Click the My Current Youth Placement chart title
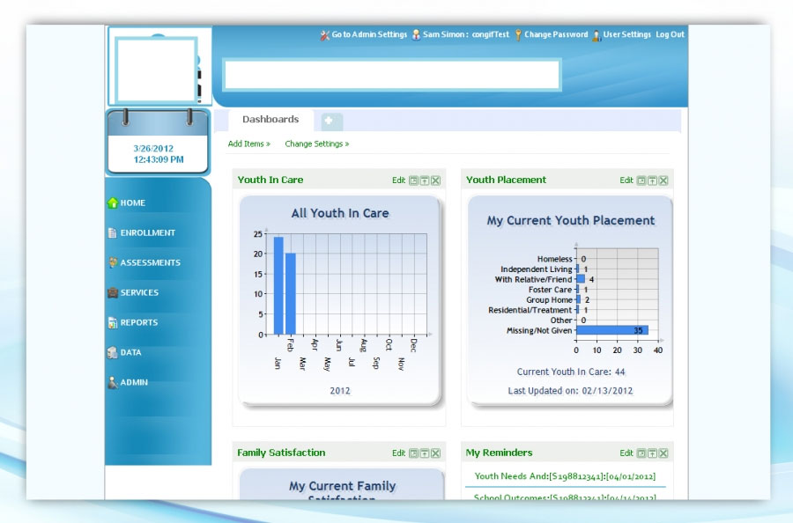This screenshot has width=793, height=523. click(x=570, y=221)
